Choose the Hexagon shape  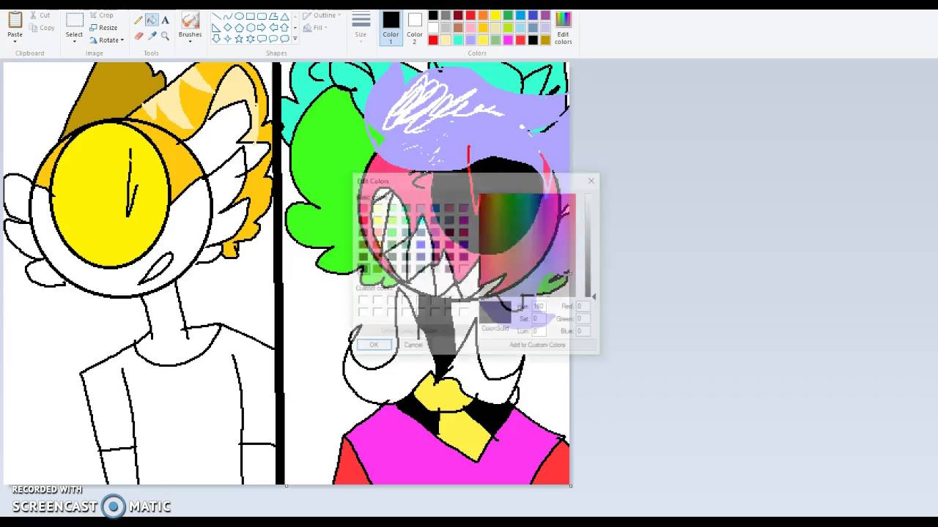[x=251, y=28]
